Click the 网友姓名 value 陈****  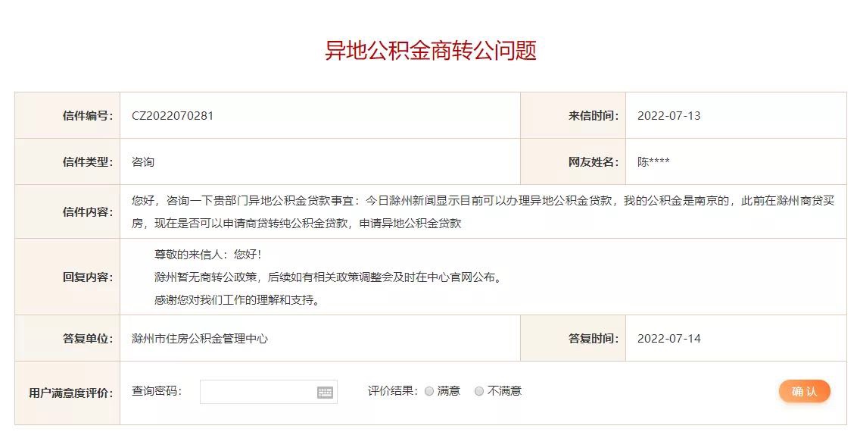point(653,162)
